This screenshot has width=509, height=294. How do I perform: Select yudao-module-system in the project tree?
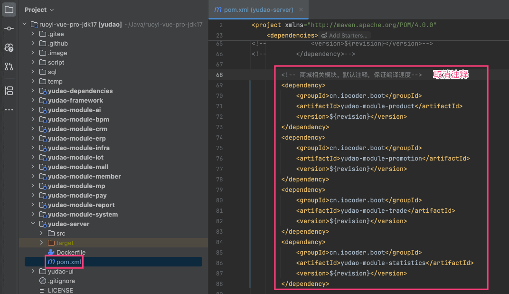(83, 214)
